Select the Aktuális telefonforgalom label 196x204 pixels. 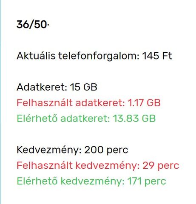pyautogui.click(x=78, y=56)
